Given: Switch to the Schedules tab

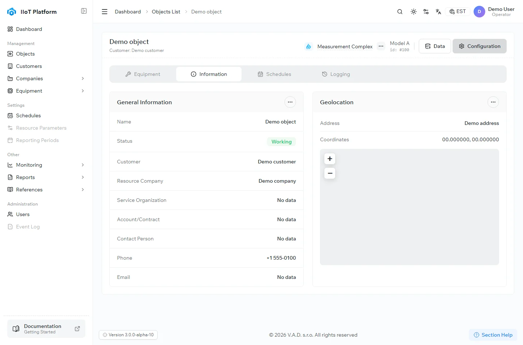Looking at the screenshot, I should (275, 74).
